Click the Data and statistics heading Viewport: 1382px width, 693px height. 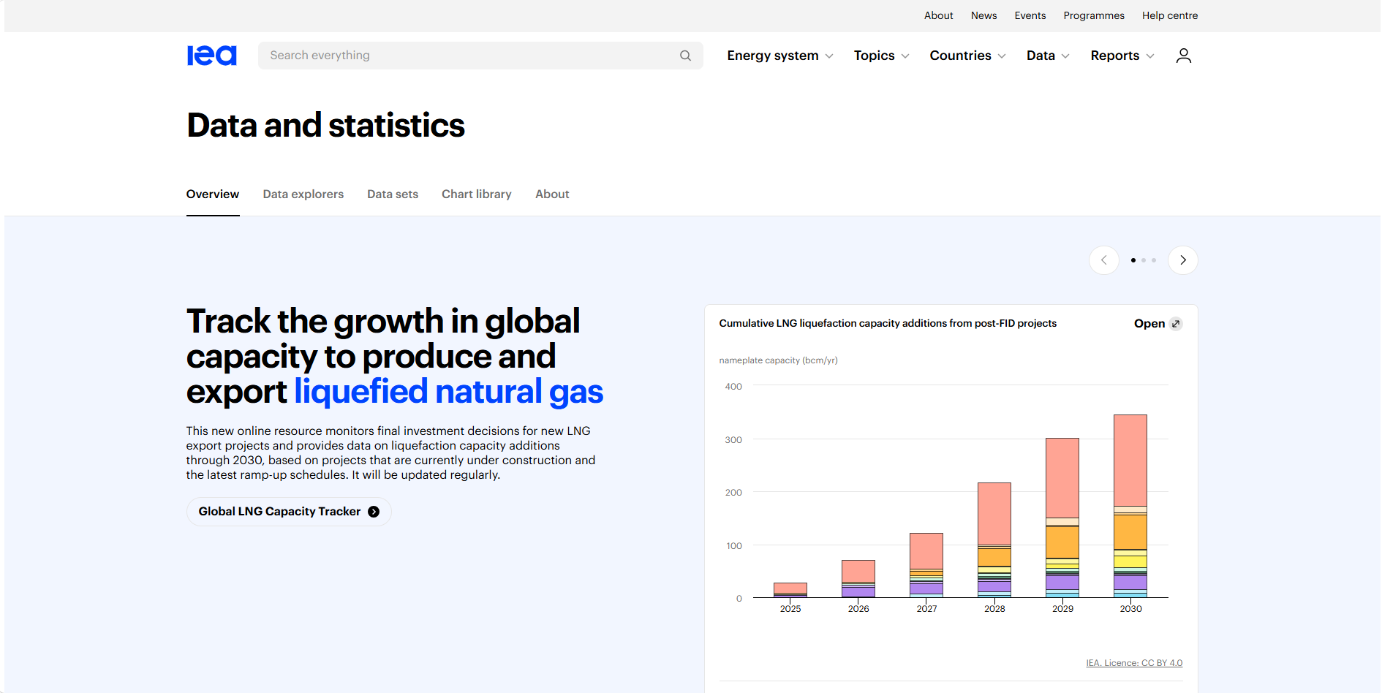click(x=326, y=125)
